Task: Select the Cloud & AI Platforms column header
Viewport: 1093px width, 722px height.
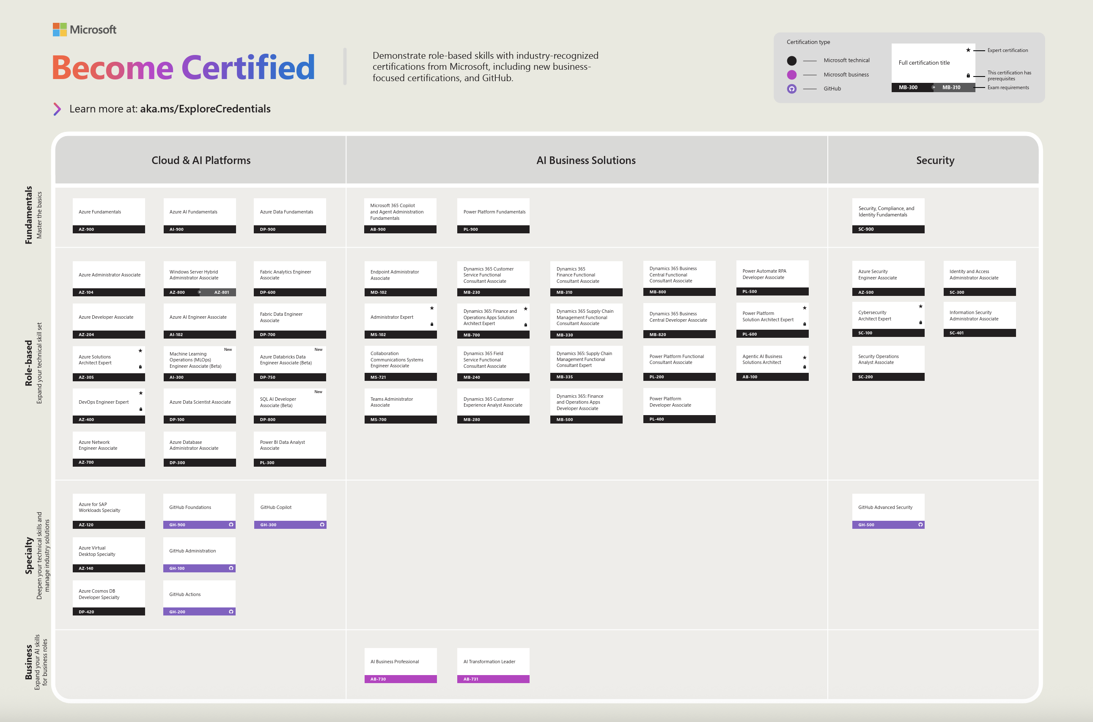Action: point(201,160)
